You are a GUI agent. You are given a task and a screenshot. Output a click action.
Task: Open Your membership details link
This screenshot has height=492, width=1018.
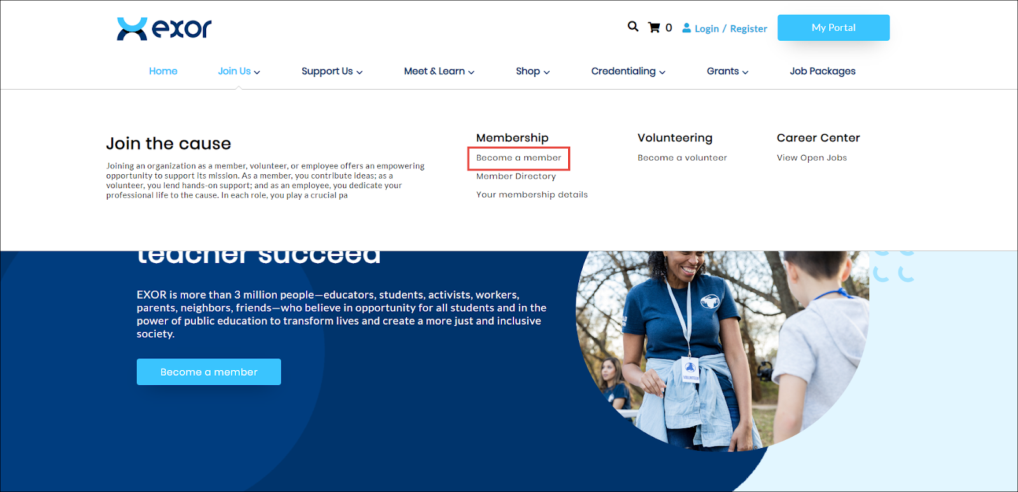(532, 195)
